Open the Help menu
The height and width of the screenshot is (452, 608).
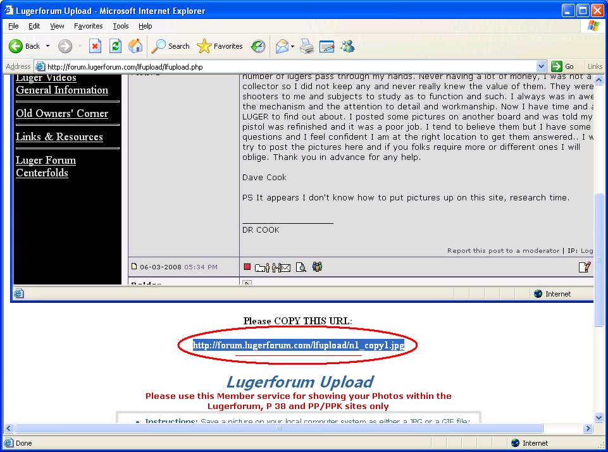tap(146, 26)
